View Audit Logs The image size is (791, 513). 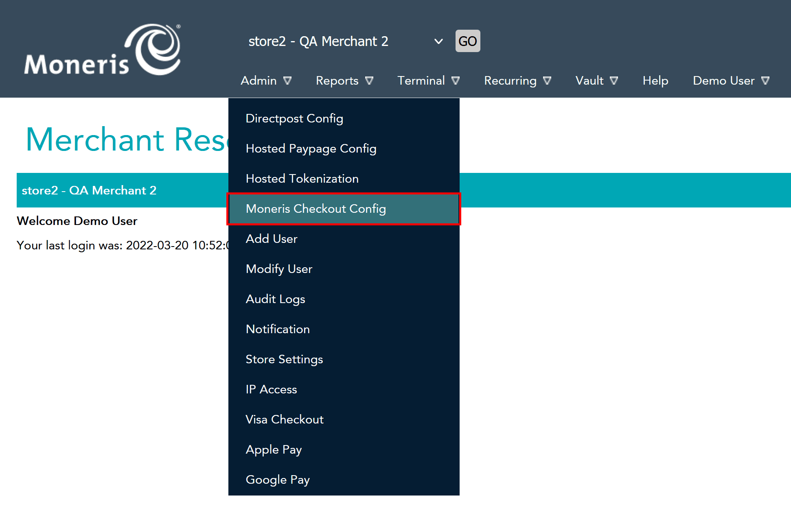(275, 299)
